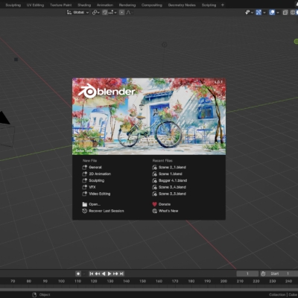
Task: Toggle auto keying record button
Action: pos(78,273)
